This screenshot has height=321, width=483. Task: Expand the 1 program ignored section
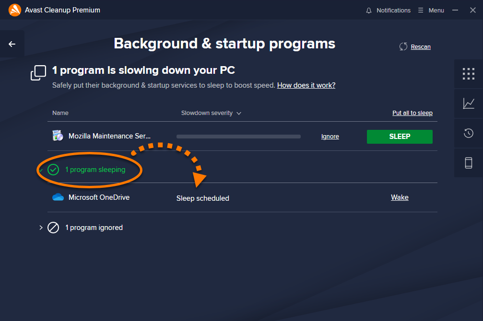41,228
